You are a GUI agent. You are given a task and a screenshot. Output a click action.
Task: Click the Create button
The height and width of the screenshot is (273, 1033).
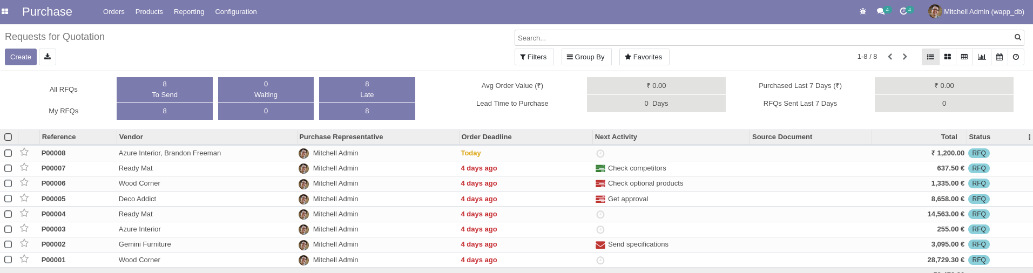tap(21, 57)
